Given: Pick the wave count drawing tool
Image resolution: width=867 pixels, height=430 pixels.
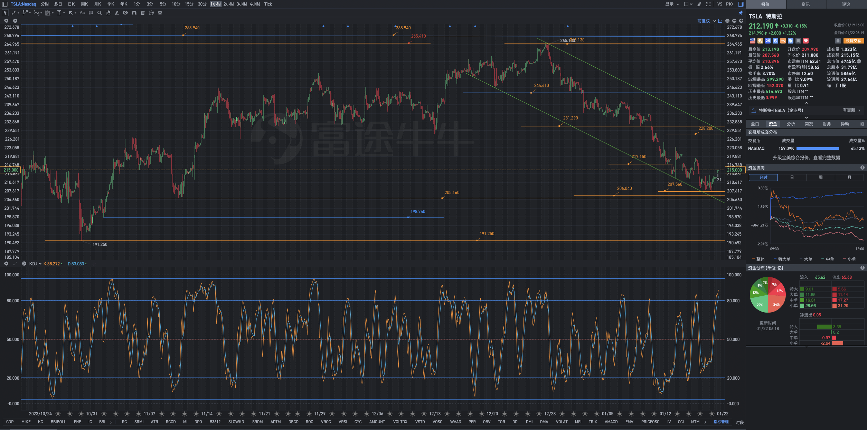Looking at the screenshot, I should coord(37,13).
